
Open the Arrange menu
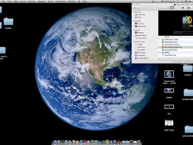(41, 1)
